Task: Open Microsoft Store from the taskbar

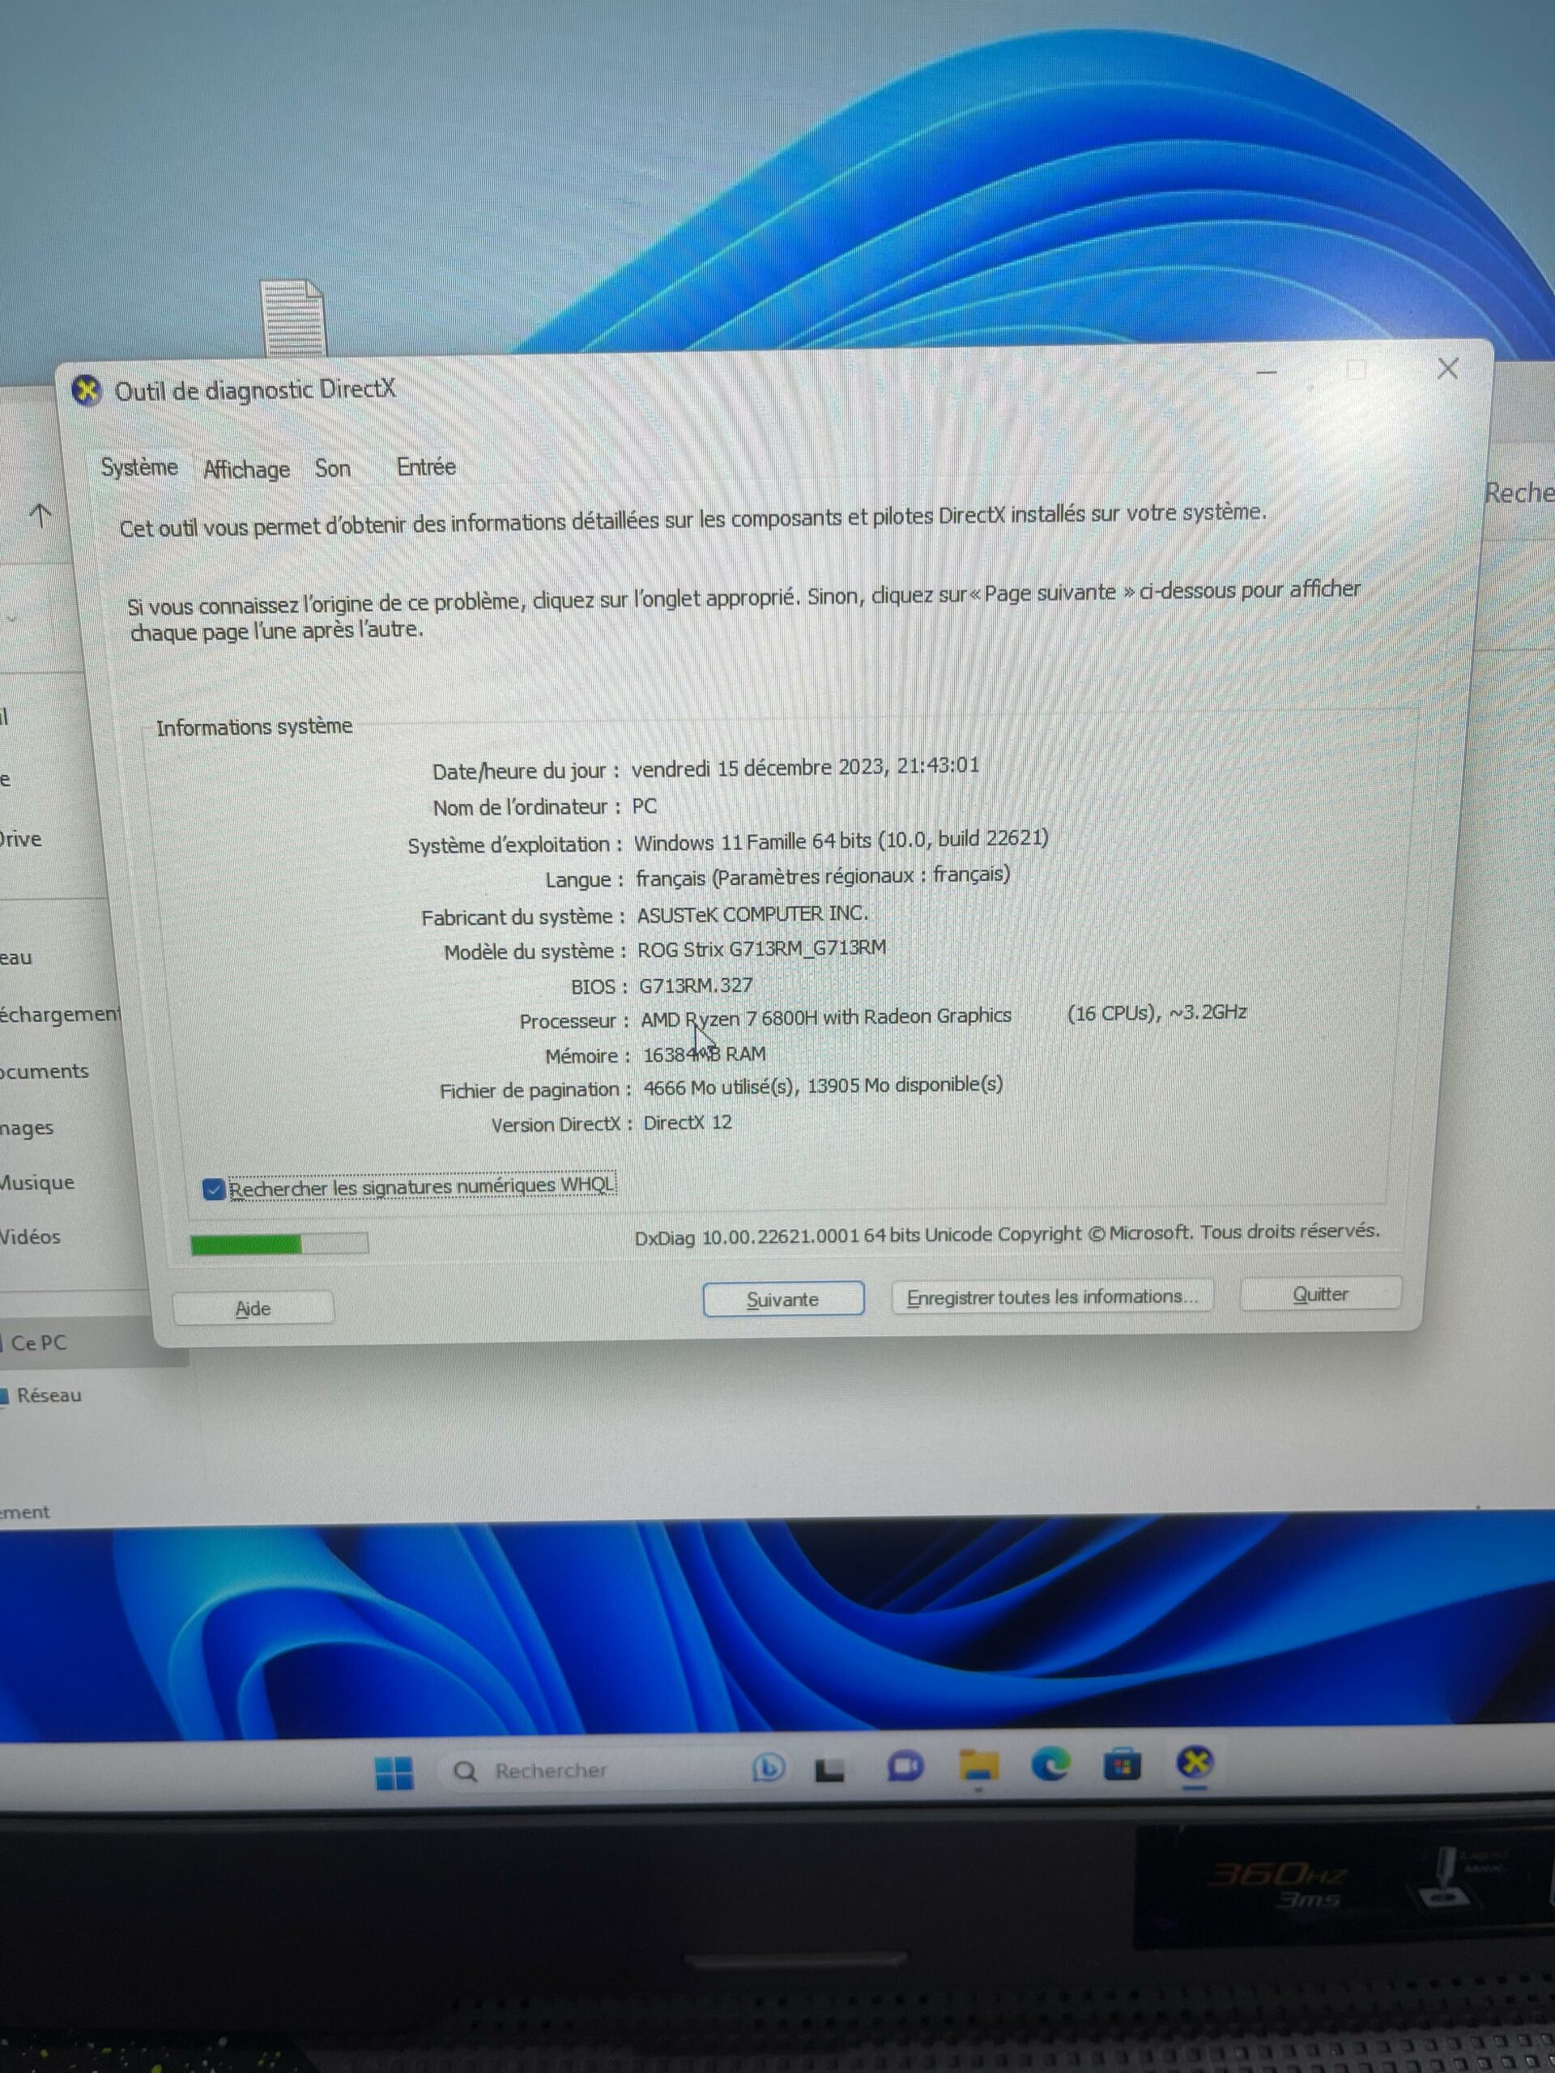Action: tap(1122, 1764)
